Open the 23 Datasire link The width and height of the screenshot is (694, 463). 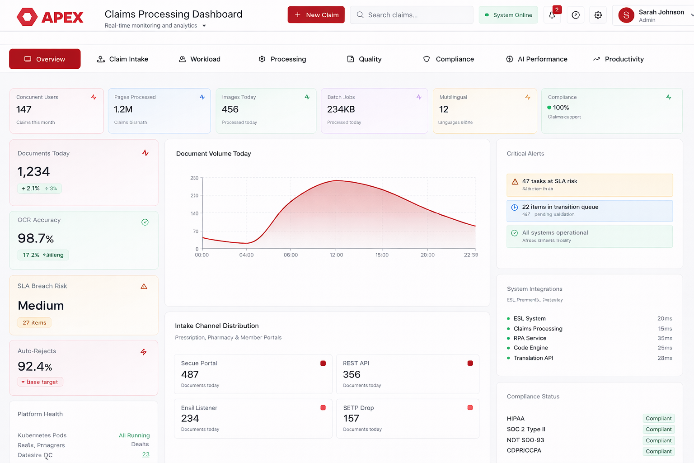[x=145, y=454]
